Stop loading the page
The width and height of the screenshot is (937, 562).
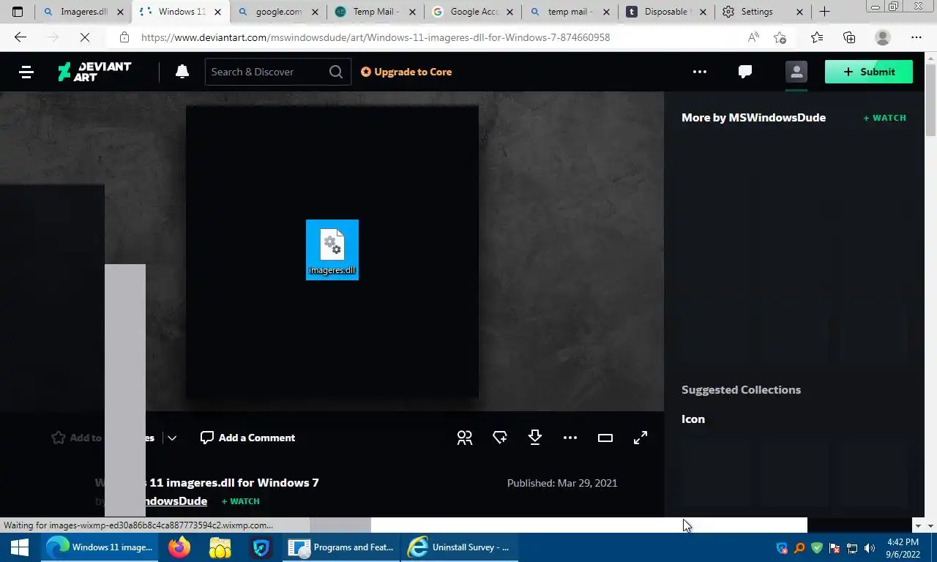(84, 37)
